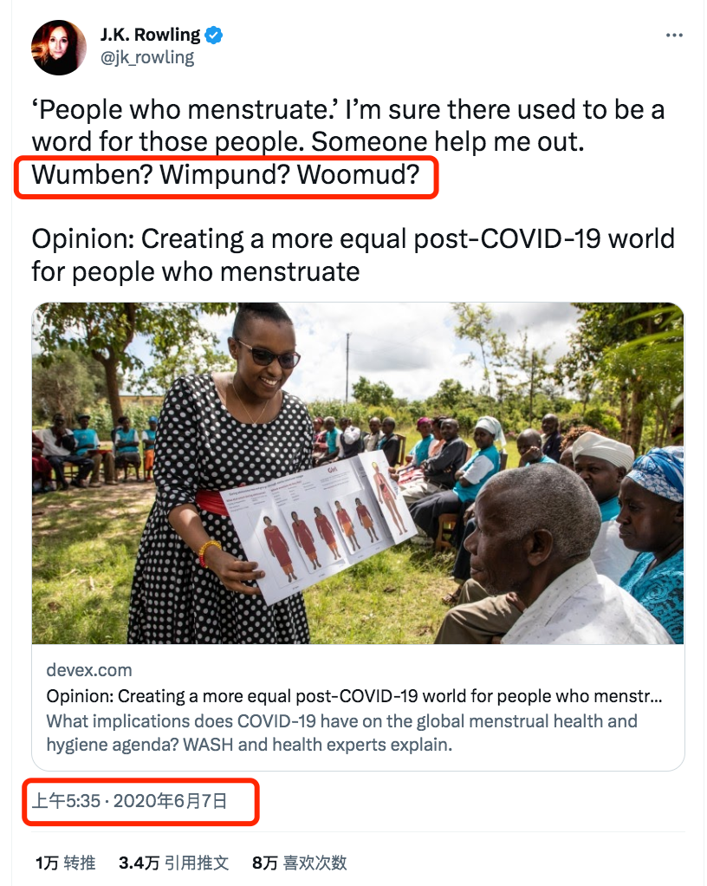View the 8万 喜欢次数 likes list

(x=299, y=863)
